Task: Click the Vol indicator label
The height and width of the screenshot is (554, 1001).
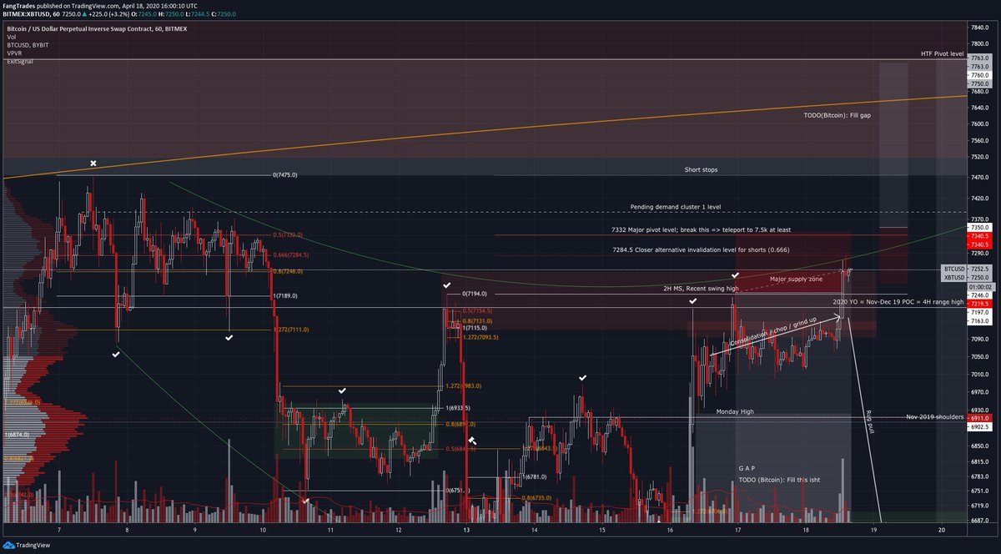Action: 11,37
